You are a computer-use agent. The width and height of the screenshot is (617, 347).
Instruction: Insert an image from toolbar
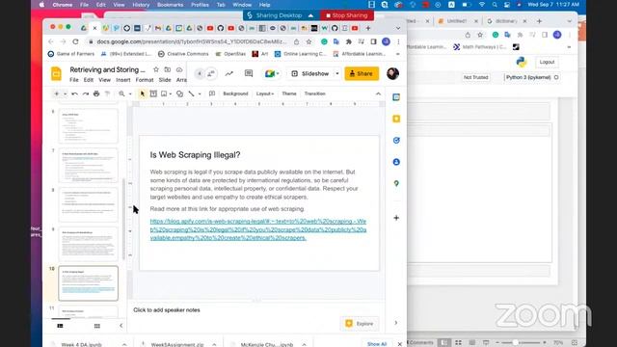(x=164, y=93)
